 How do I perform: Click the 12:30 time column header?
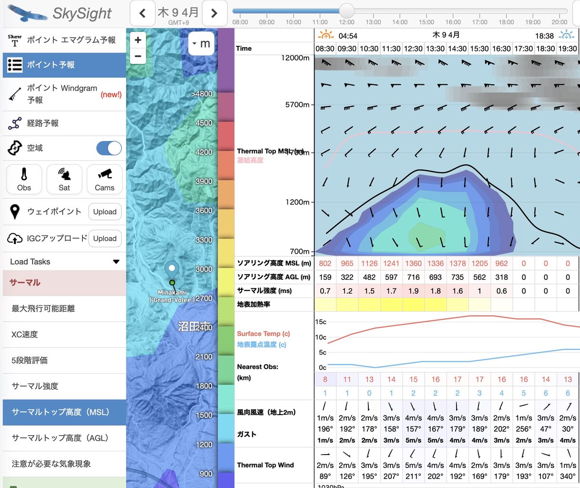pos(413,49)
